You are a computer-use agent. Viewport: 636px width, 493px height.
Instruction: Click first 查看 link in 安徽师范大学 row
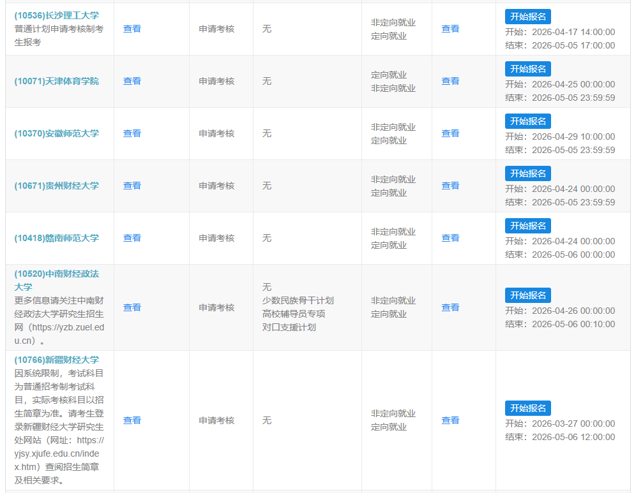pos(132,133)
